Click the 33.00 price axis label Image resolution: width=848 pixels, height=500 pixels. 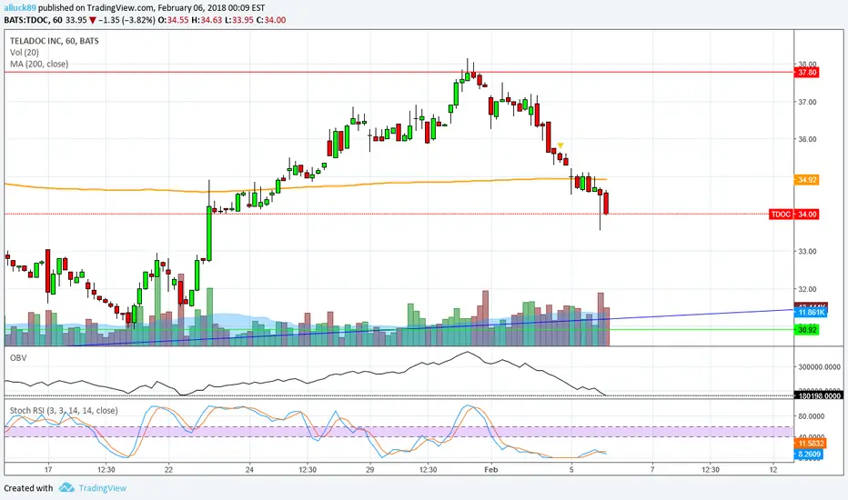coord(807,252)
